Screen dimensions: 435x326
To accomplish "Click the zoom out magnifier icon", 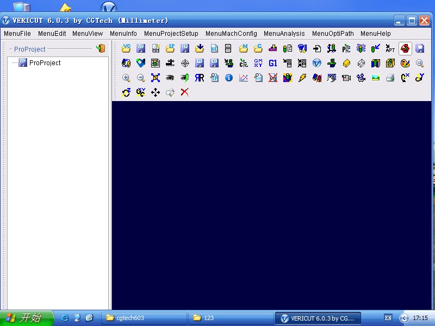I will (x=141, y=78).
